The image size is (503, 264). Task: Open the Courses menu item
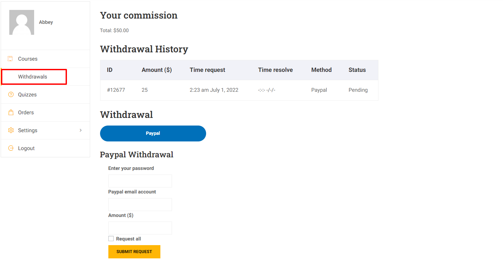click(45, 59)
